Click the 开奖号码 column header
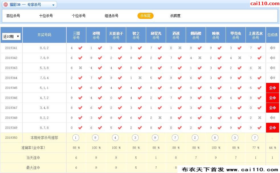Screen dimensions: 280x173 [44, 35]
